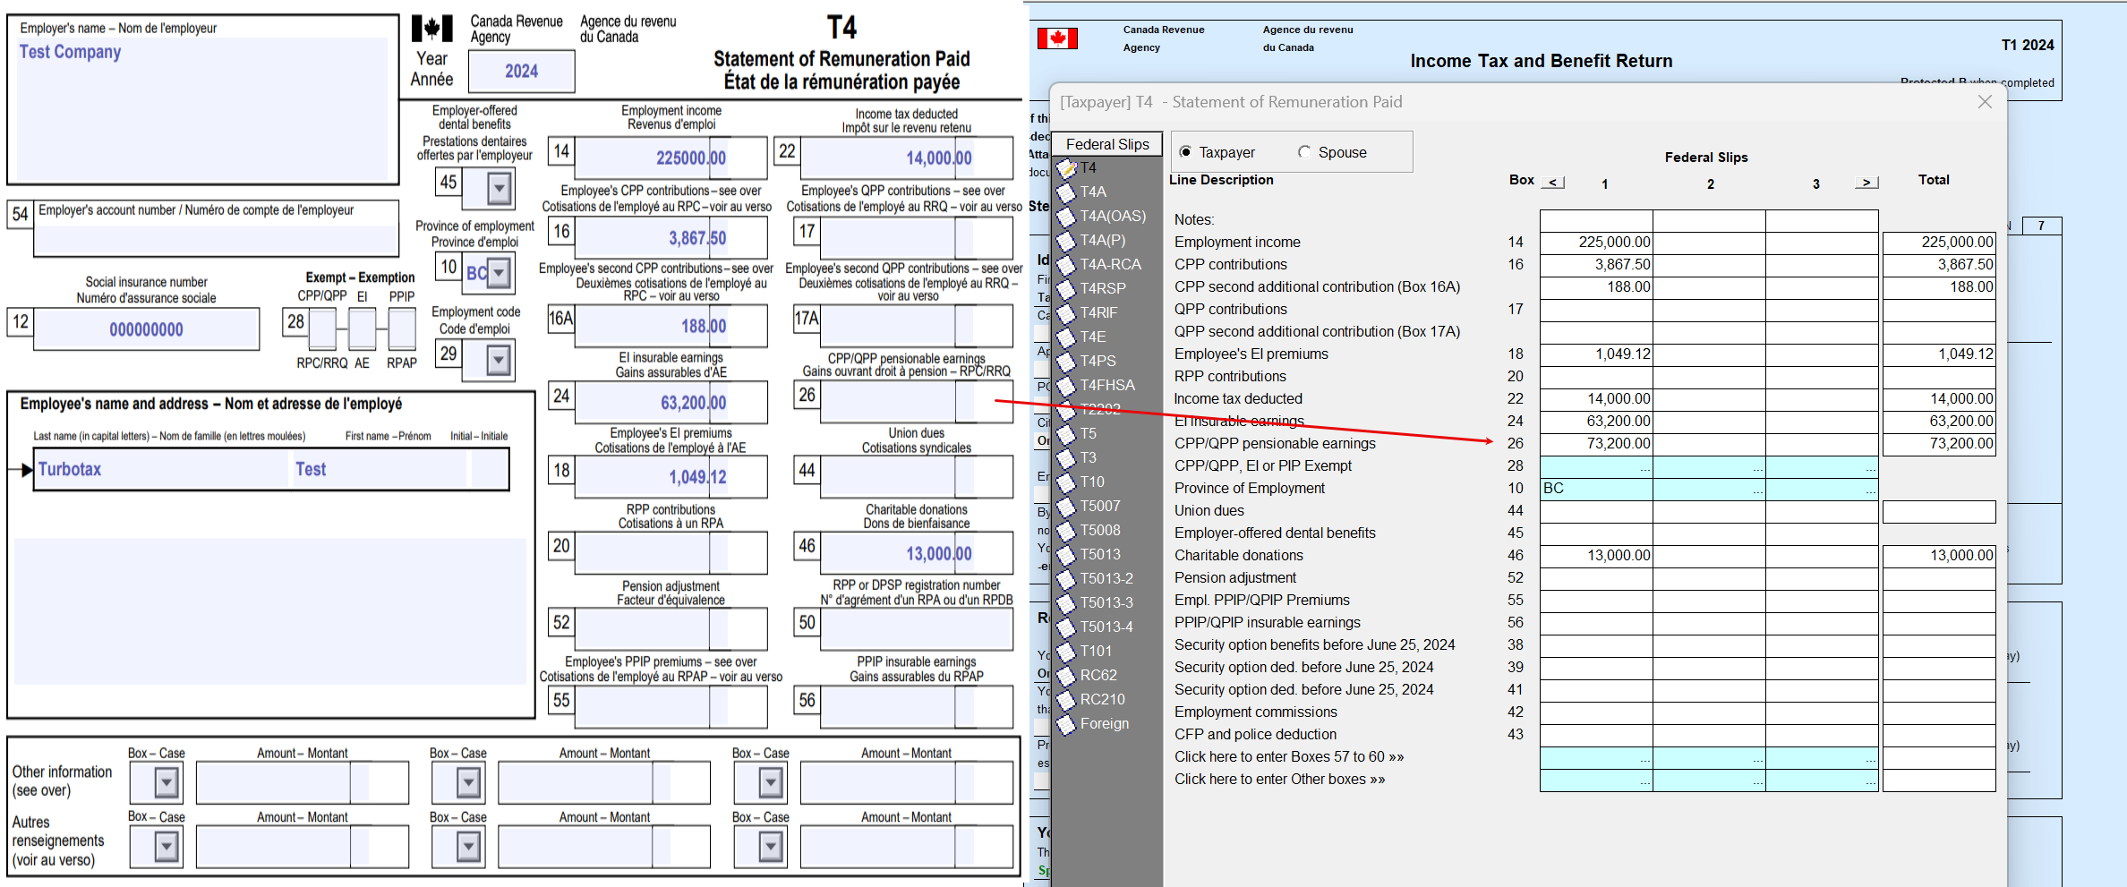Go to previous slip columns with < button
The image size is (2127, 887).
(1553, 182)
